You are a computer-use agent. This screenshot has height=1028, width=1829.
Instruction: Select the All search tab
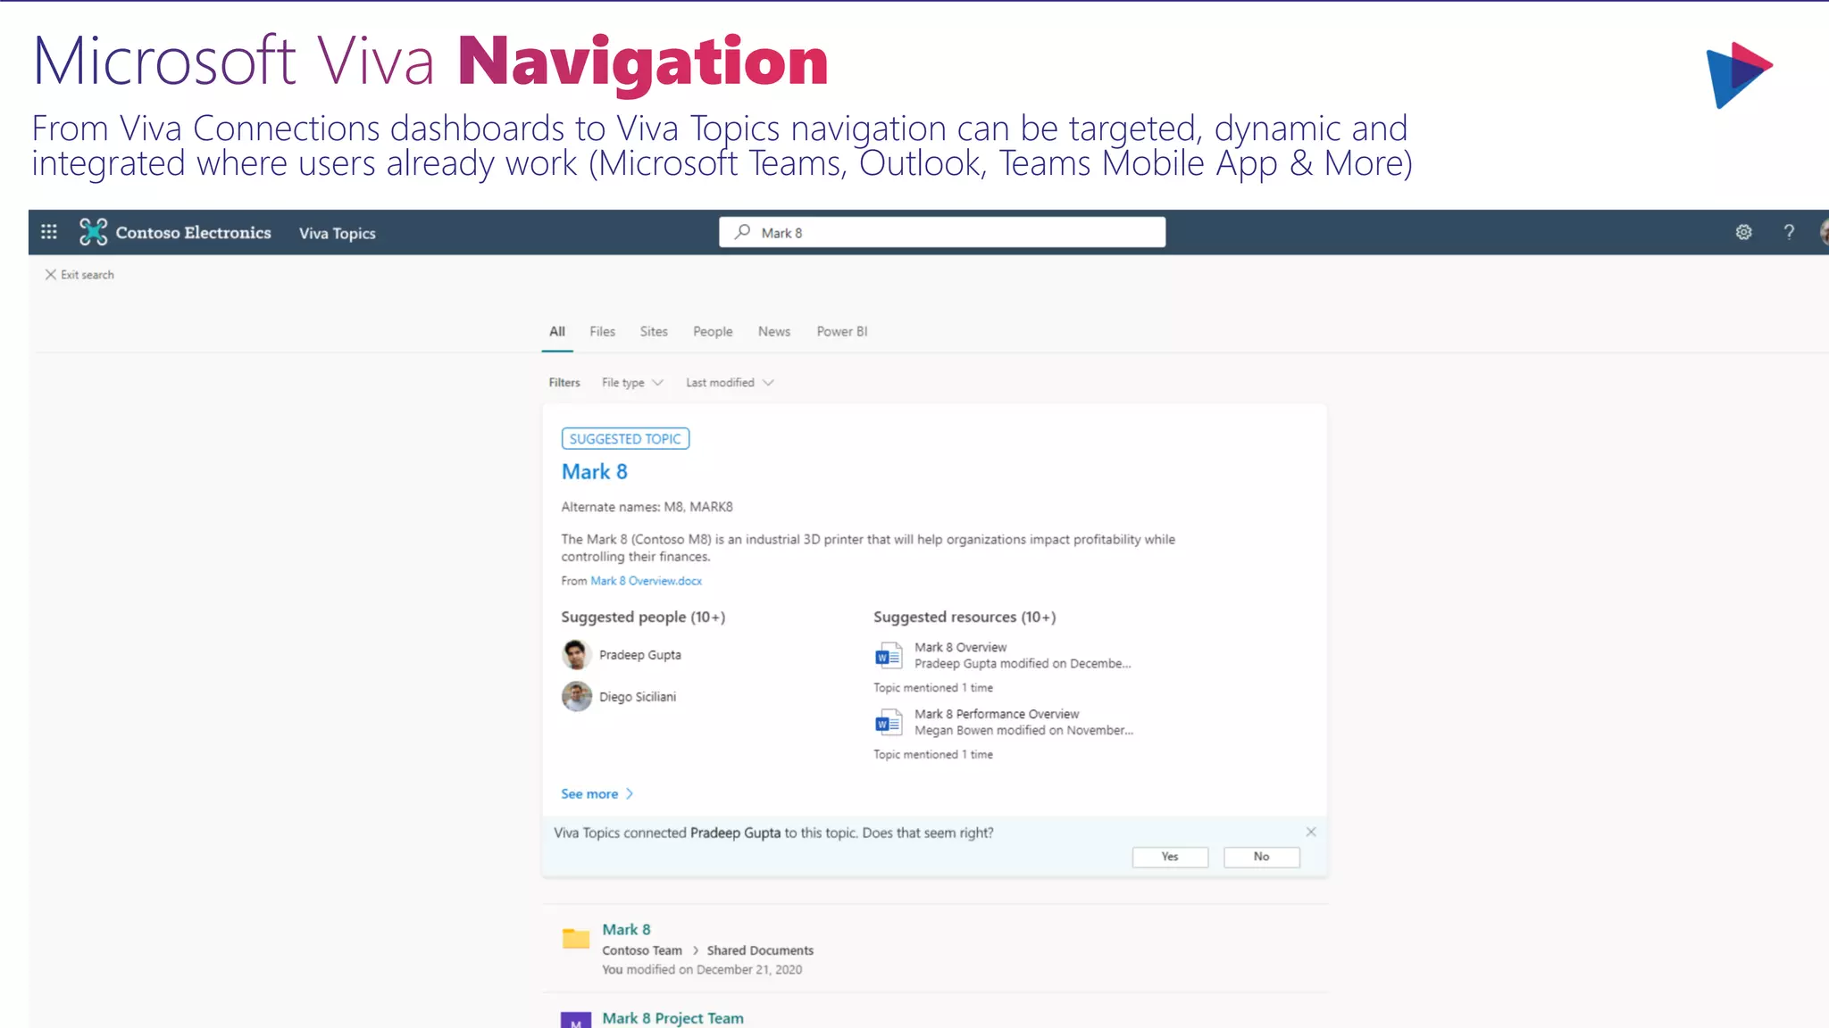(557, 331)
